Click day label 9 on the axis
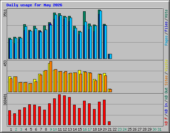Screen dimensions: 170x133 51,129
